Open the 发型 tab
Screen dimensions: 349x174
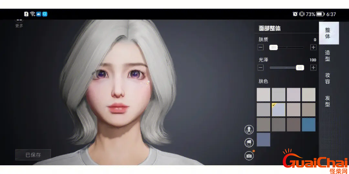coord(327,101)
